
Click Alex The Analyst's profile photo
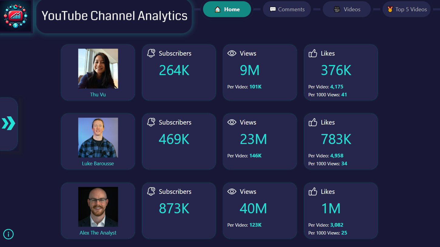(x=98, y=207)
